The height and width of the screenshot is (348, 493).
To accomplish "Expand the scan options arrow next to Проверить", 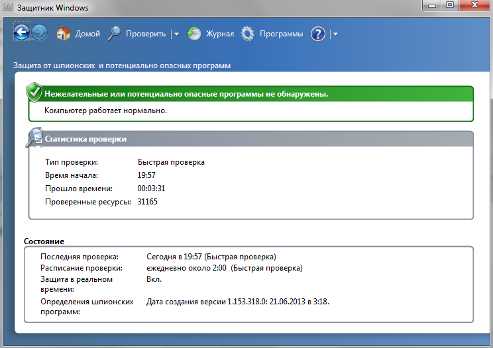I will tap(176, 34).
